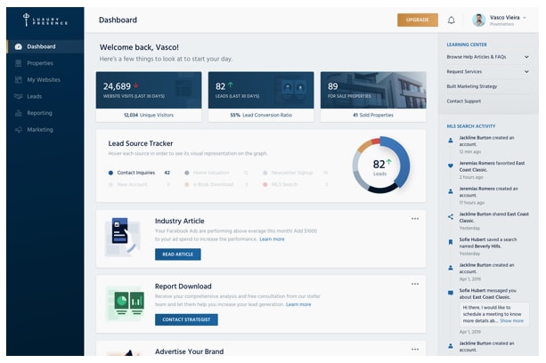This screenshot has width=546, height=363.
Task: Click the Marketing megaphone icon
Action: click(19, 130)
